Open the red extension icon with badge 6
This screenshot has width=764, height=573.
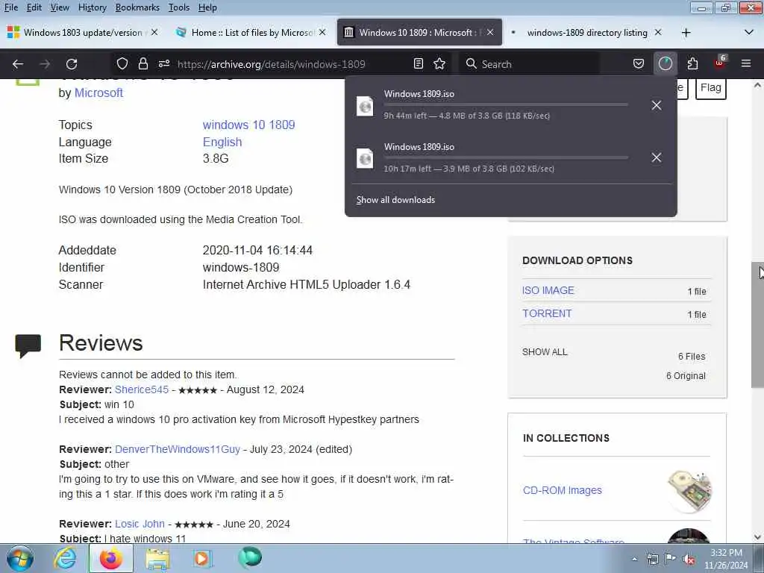[x=720, y=63]
